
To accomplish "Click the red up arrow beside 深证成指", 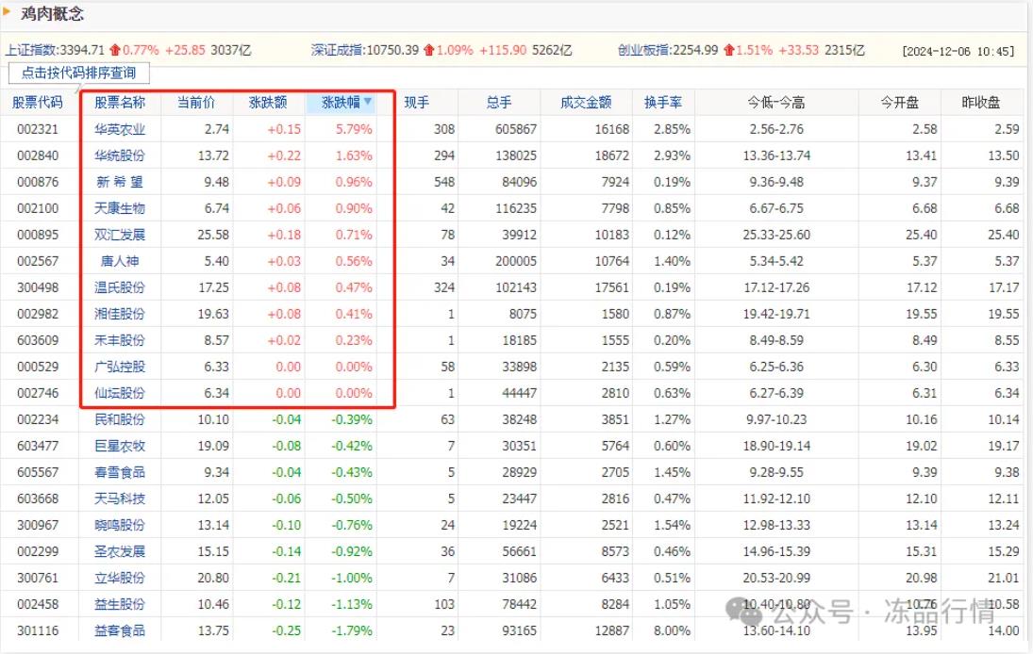I will (x=429, y=50).
